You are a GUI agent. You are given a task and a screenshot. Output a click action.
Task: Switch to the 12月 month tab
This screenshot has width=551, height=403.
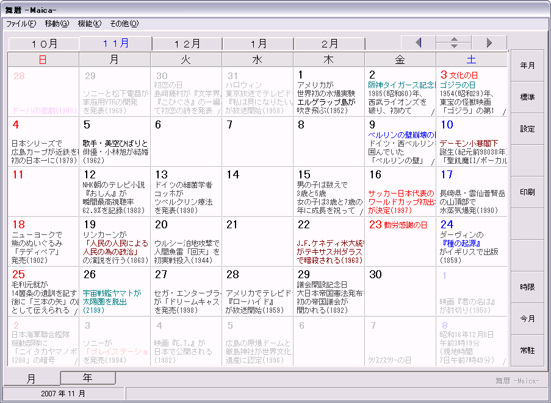pos(187,44)
